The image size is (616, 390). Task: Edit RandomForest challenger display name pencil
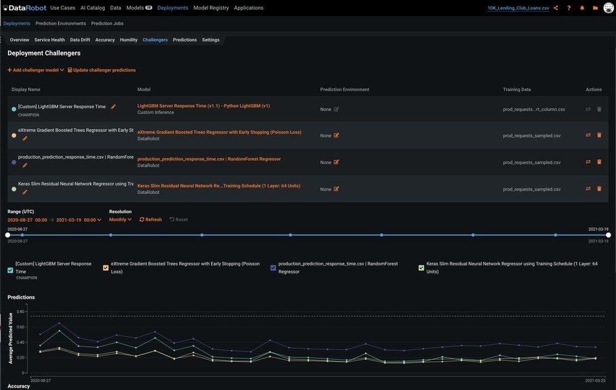click(25, 166)
